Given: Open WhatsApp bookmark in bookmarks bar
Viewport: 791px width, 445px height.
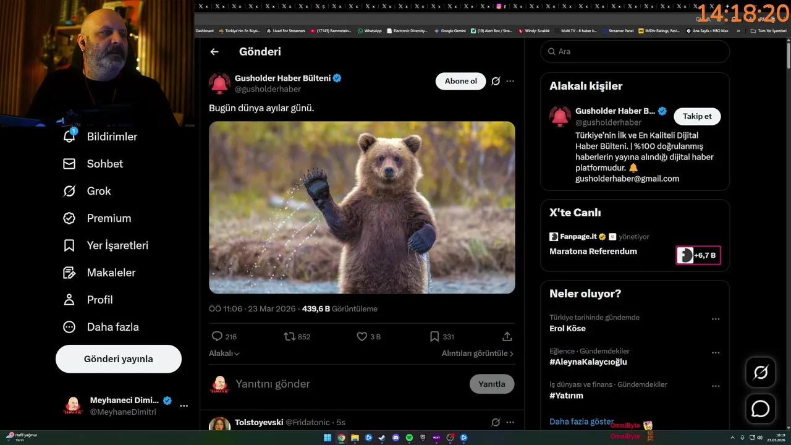Looking at the screenshot, I should (370, 31).
